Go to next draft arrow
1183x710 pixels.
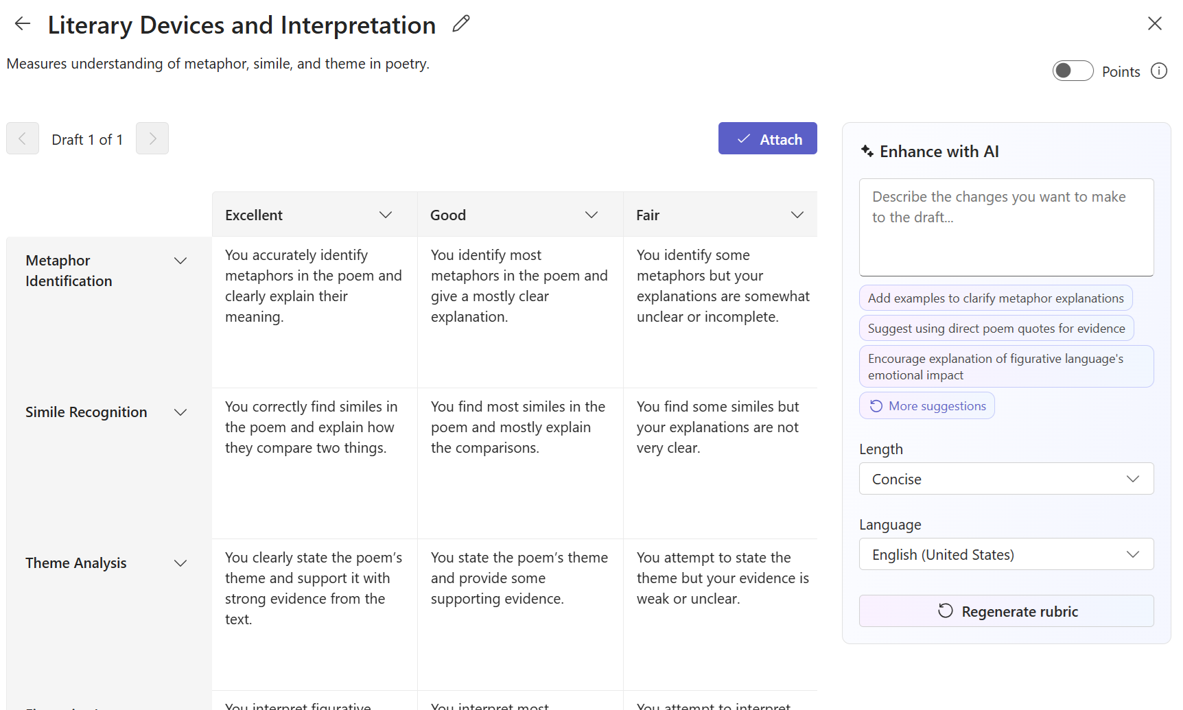[152, 139]
